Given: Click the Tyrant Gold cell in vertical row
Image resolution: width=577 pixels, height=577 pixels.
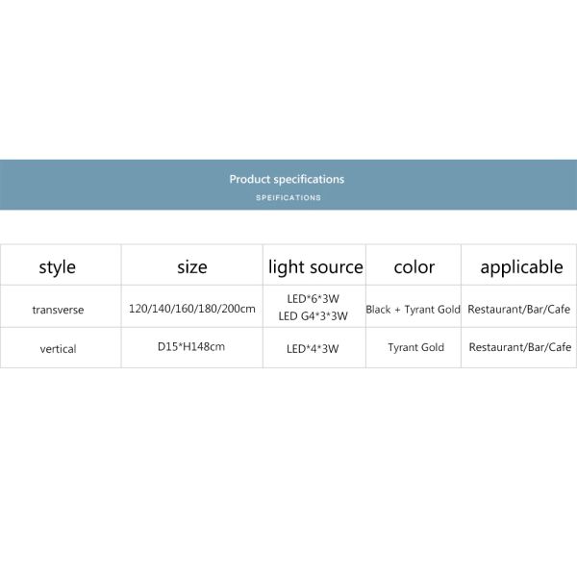Looking at the screenshot, I should click(x=415, y=347).
